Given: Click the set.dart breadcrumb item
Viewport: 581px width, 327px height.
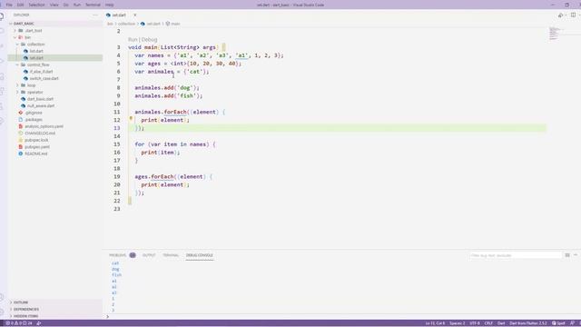Looking at the screenshot, I should click(151, 24).
